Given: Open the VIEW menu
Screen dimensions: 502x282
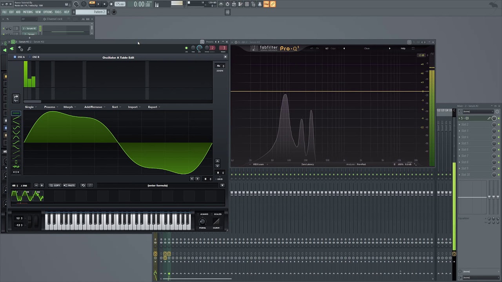Looking at the screenshot, I should [x=38, y=12].
